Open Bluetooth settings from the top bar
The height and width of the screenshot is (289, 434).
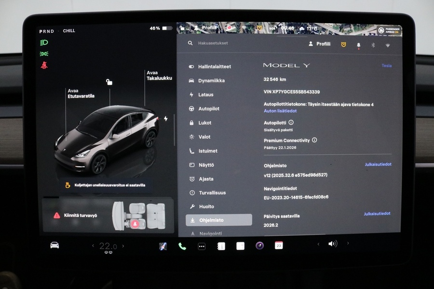(373, 45)
